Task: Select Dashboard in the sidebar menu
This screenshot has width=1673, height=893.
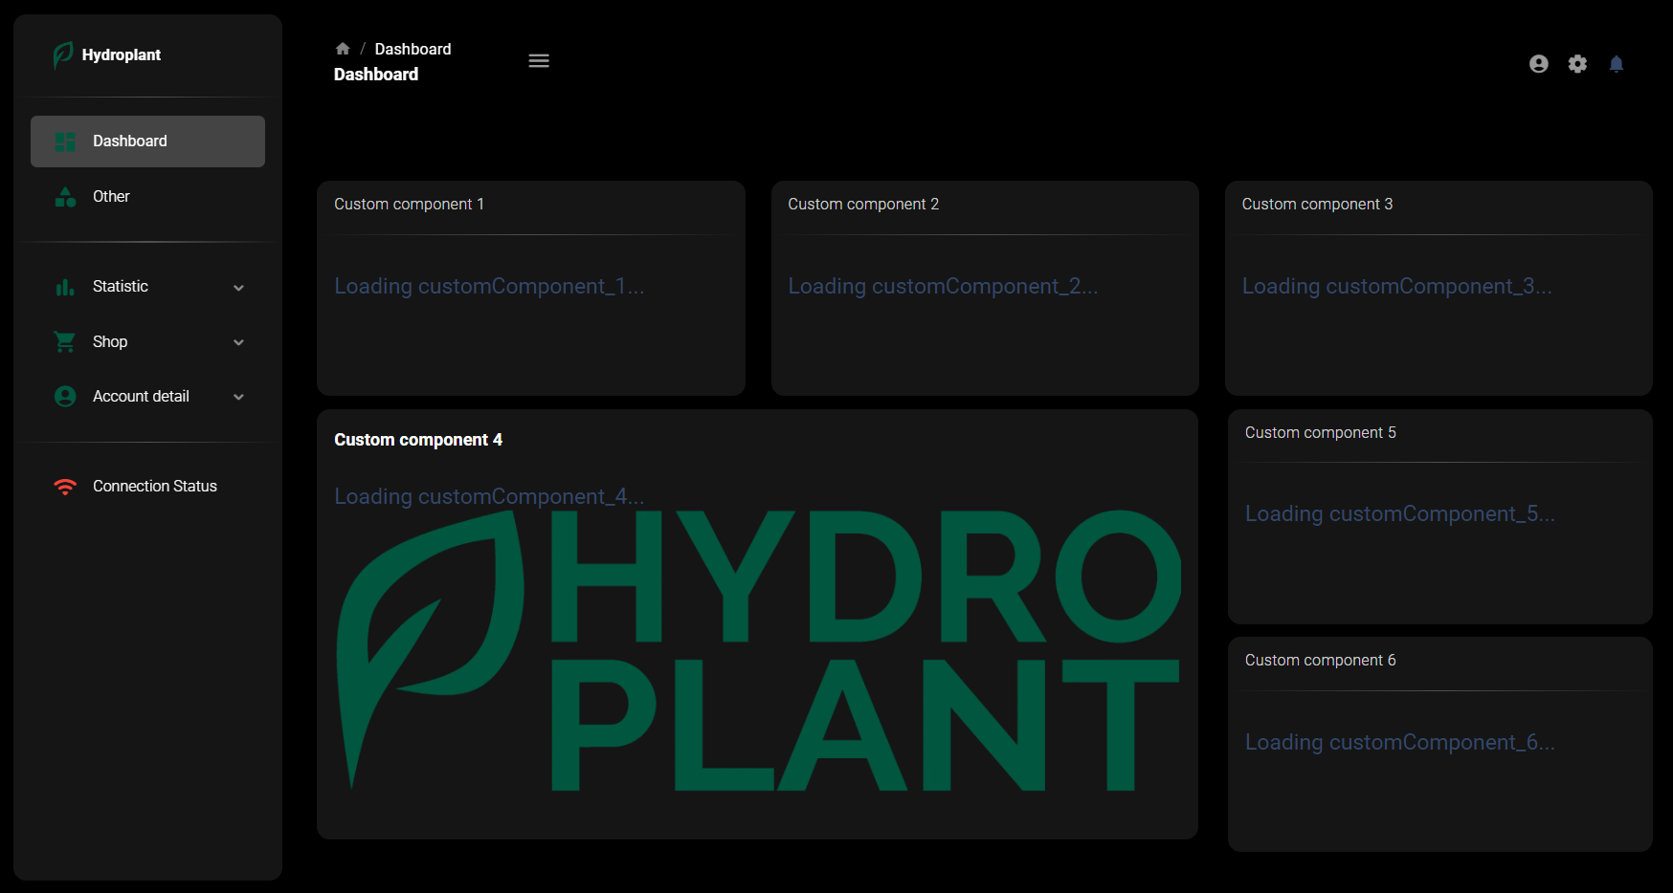Action: [129, 141]
